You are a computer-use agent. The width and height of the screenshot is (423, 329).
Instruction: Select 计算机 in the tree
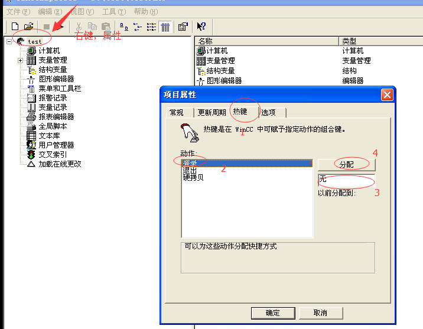tap(49, 51)
